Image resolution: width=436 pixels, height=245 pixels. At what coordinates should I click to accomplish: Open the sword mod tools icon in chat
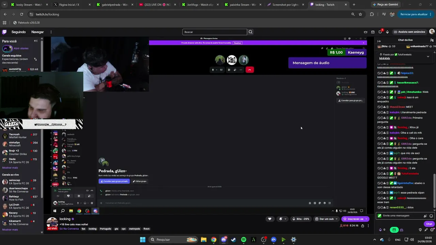point(426,230)
